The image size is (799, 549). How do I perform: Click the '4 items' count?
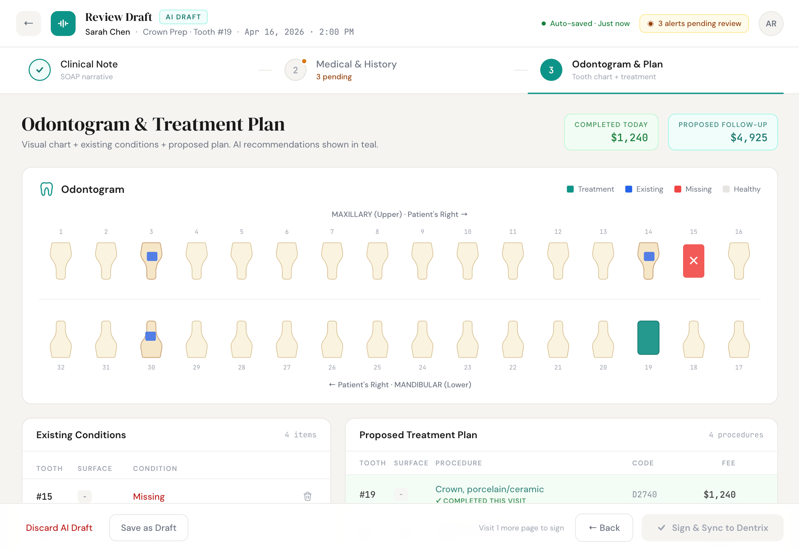point(301,435)
